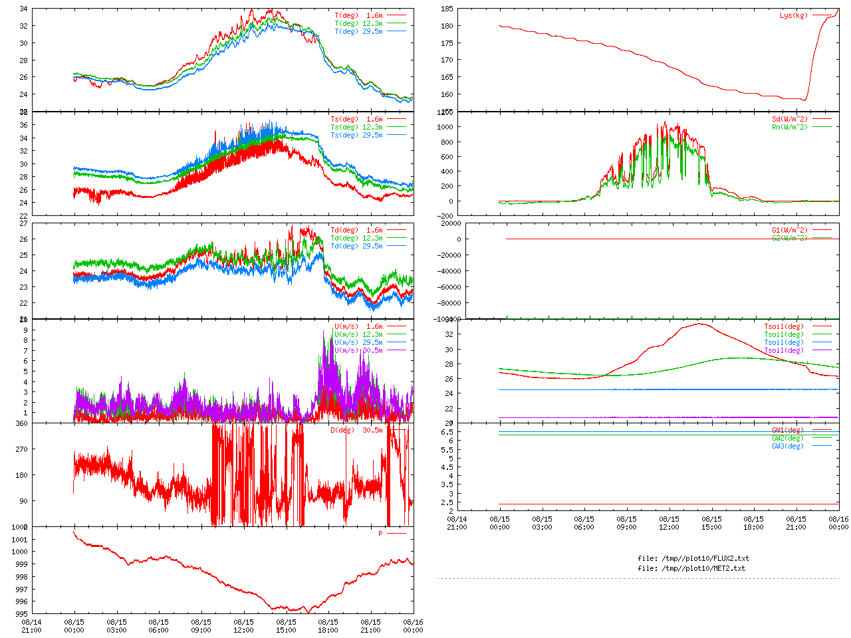
Task: Select the "Lys(kg)" legend label
Action: (794, 15)
